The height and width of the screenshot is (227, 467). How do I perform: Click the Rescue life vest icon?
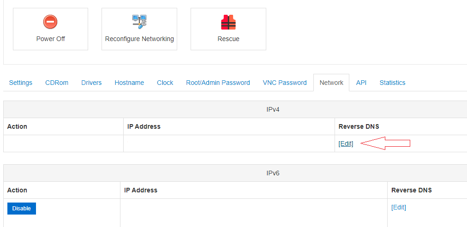[228, 22]
